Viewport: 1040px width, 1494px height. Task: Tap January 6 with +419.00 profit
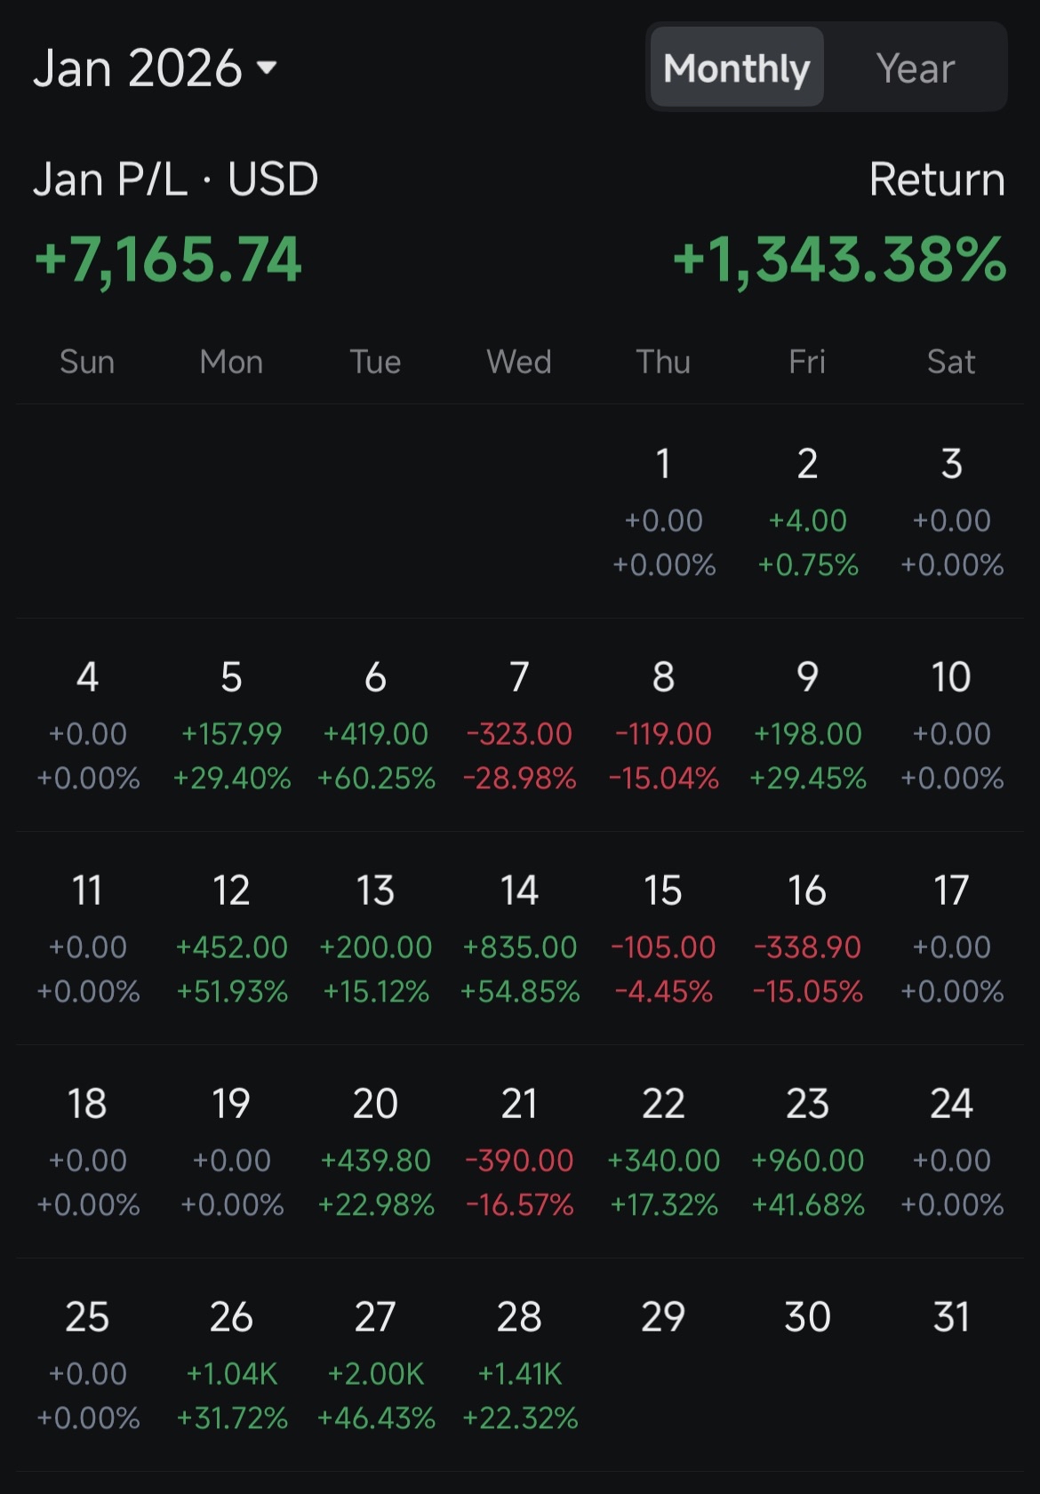coord(375,725)
